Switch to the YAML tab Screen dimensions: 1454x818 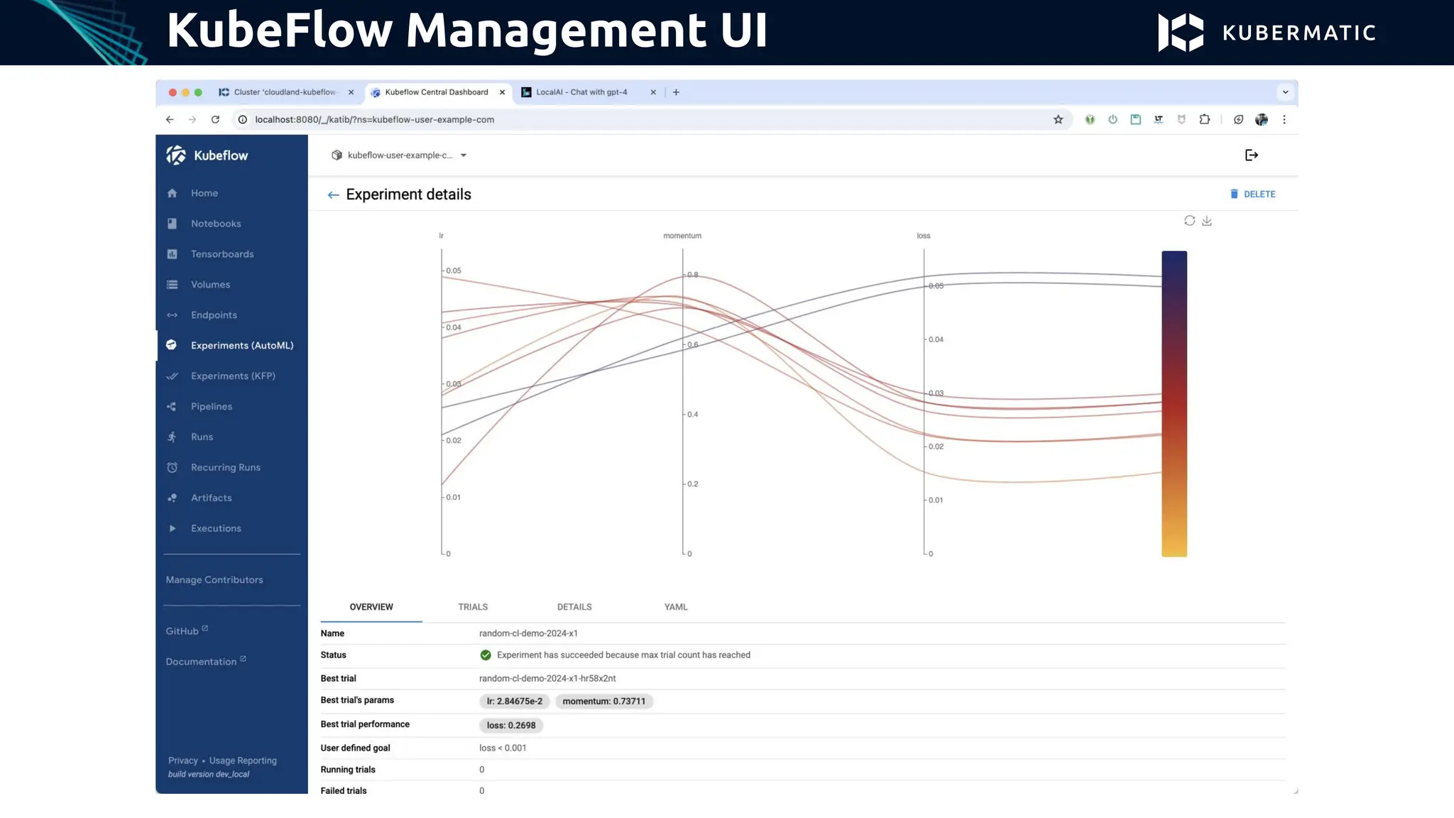[x=676, y=607]
